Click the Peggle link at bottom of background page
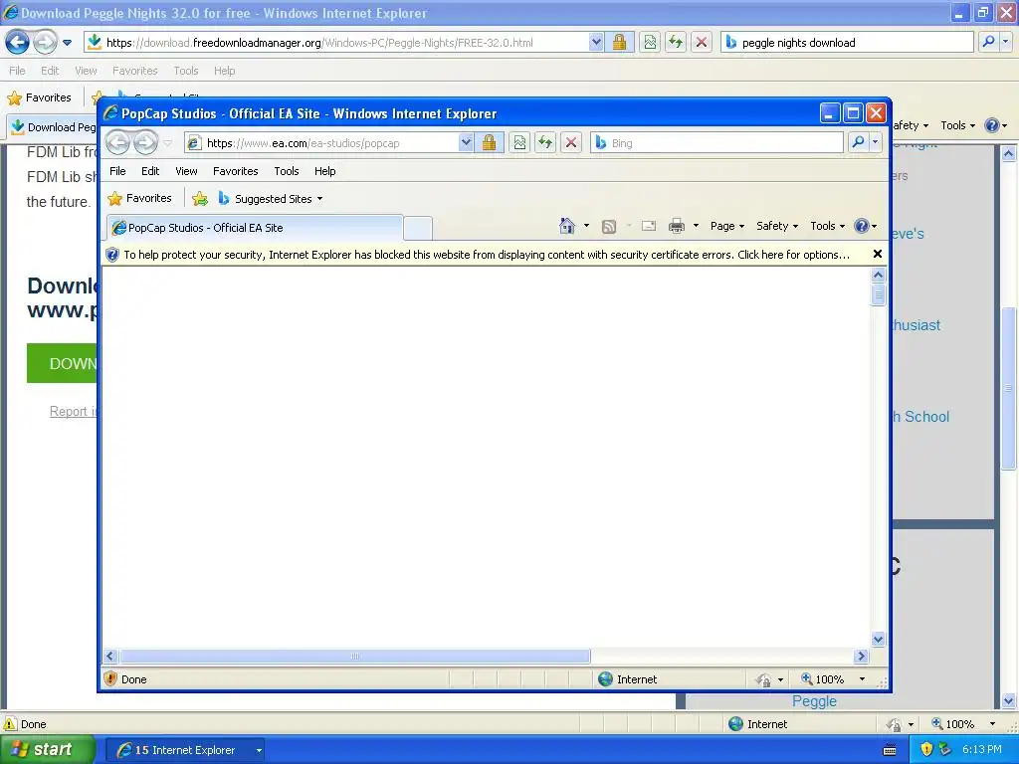The image size is (1019, 764). (x=814, y=701)
